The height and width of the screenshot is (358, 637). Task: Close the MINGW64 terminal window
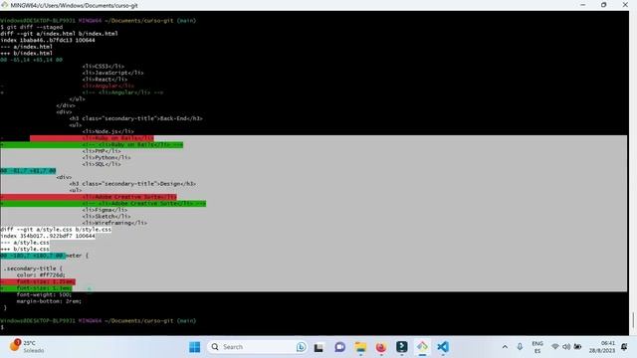click(625, 5)
